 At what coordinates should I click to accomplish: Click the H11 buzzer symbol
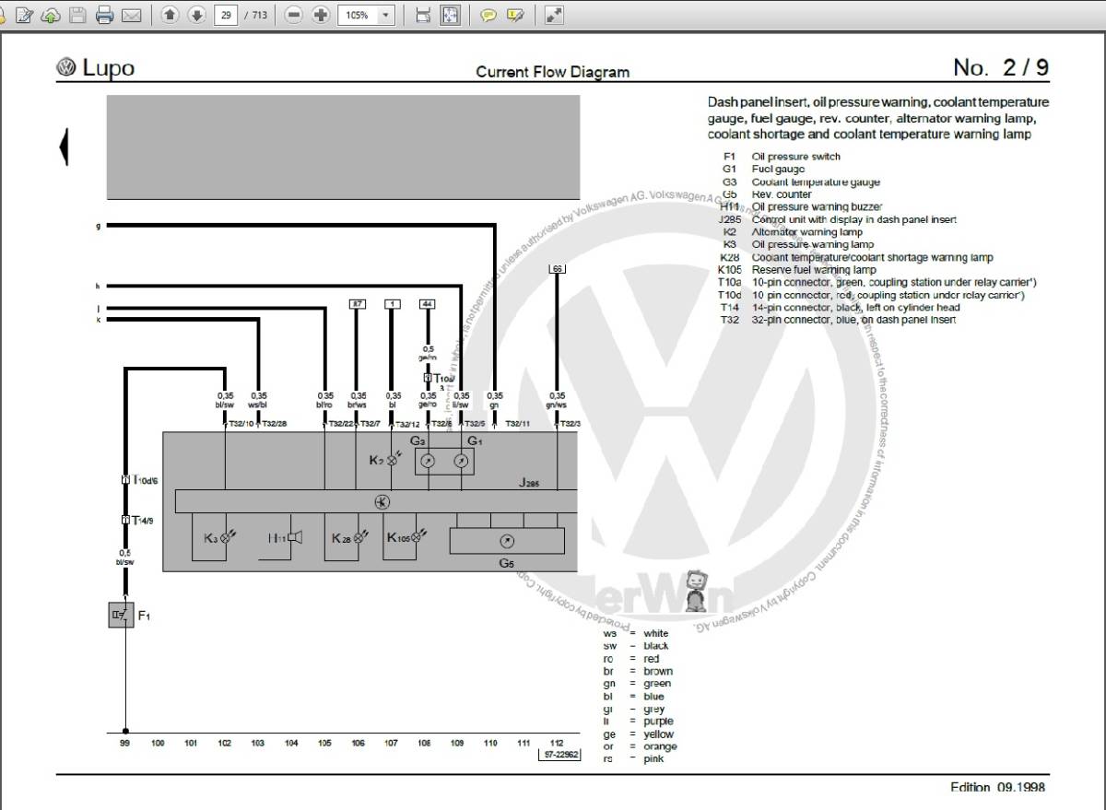click(x=295, y=537)
